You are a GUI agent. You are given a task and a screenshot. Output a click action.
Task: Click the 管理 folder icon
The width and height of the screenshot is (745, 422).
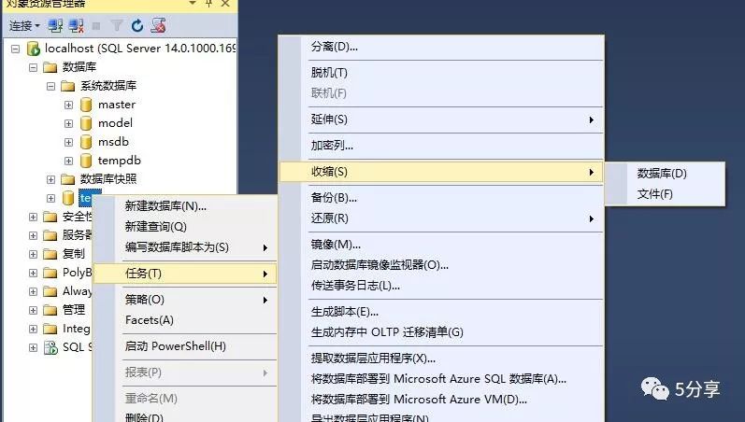tap(50, 310)
